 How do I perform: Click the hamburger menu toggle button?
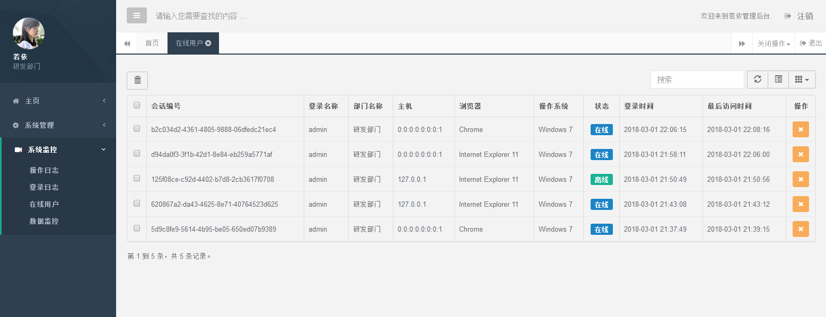pyautogui.click(x=136, y=15)
